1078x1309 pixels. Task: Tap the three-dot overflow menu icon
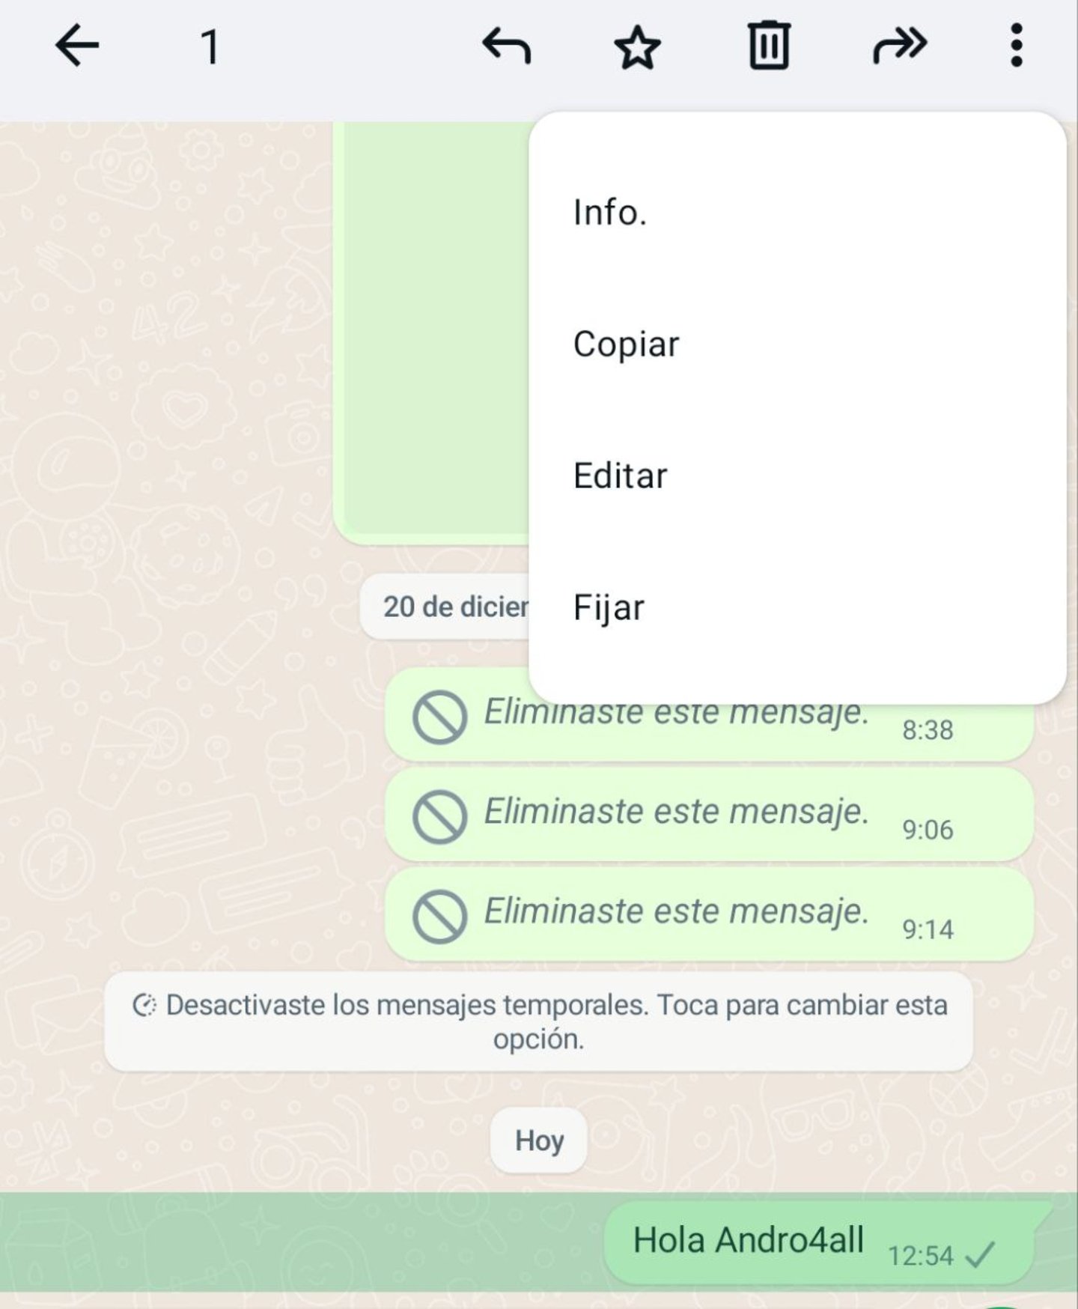[x=1016, y=46]
